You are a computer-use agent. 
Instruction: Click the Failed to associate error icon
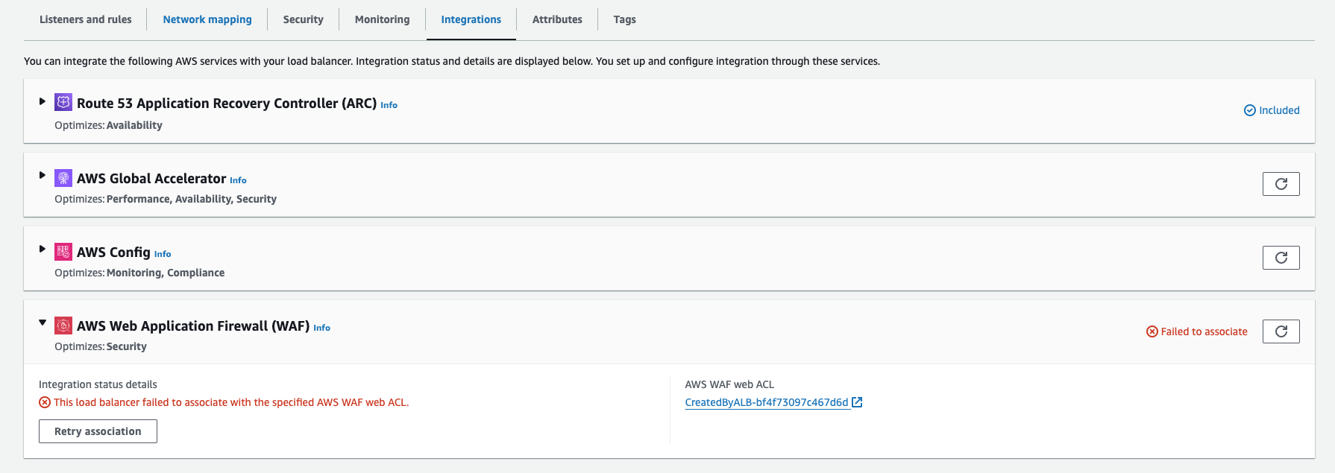pyautogui.click(x=1152, y=331)
